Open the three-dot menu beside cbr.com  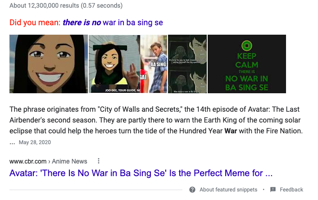[99, 161]
